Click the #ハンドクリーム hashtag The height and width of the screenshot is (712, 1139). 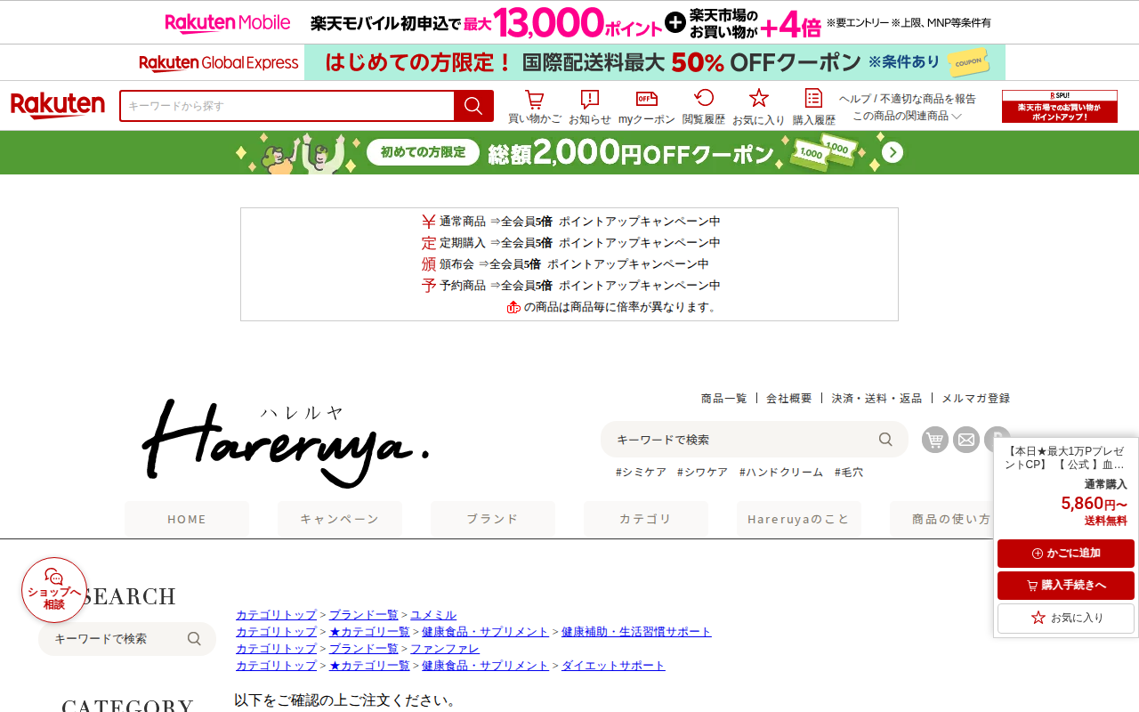pyautogui.click(x=781, y=473)
